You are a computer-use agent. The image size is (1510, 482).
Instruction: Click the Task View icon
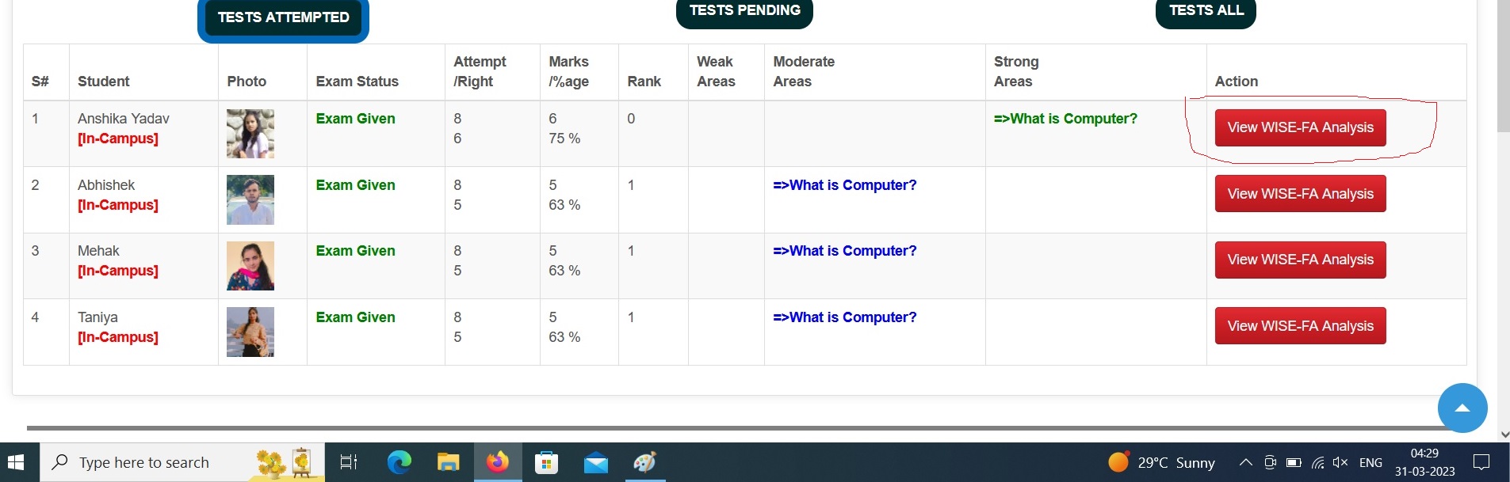(349, 462)
